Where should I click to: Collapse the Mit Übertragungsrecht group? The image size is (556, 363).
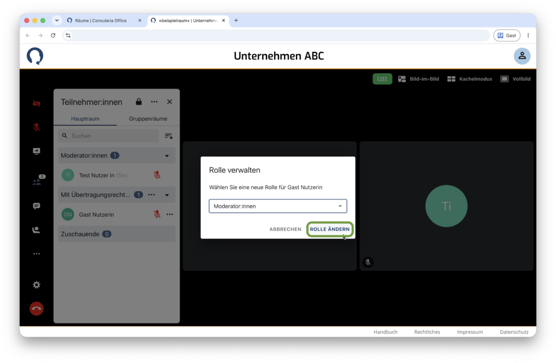(x=167, y=195)
